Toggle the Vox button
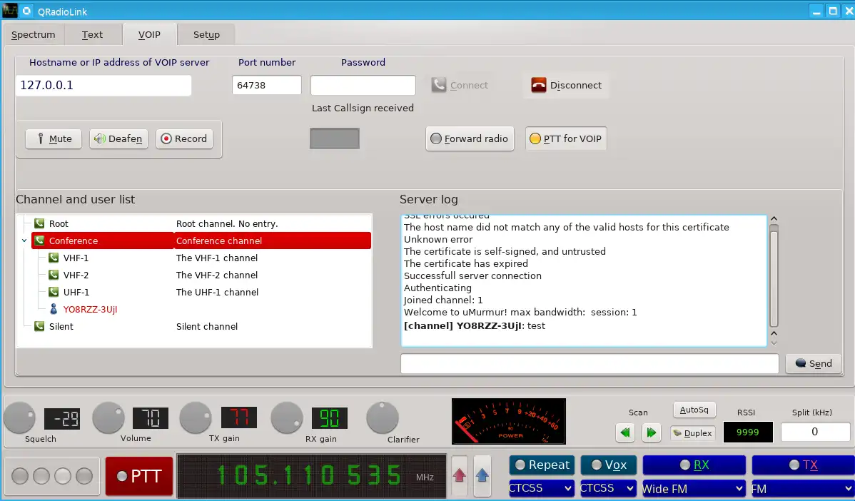The height and width of the screenshot is (501, 855). [609, 465]
